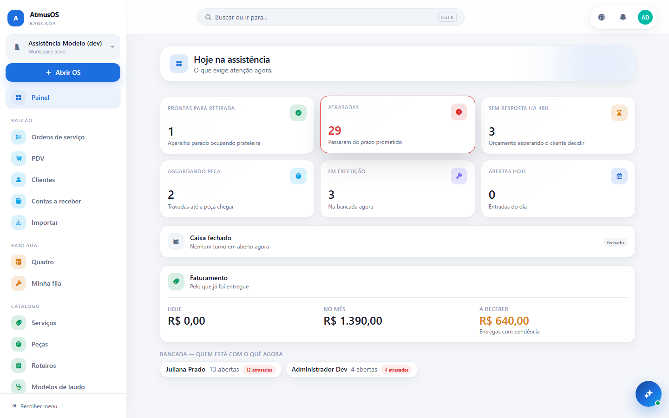Click the AtmusOS logo icon

[x=16, y=18]
